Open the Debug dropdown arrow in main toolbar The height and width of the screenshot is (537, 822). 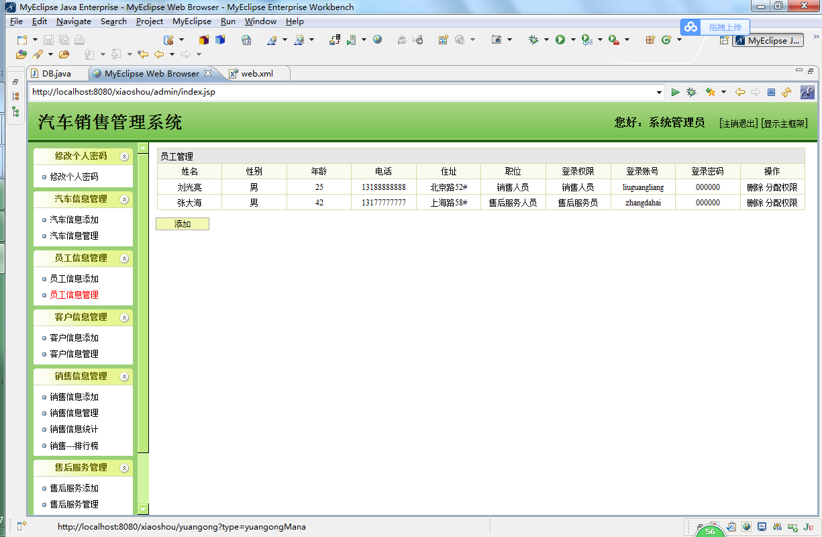click(x=546, y=40)
